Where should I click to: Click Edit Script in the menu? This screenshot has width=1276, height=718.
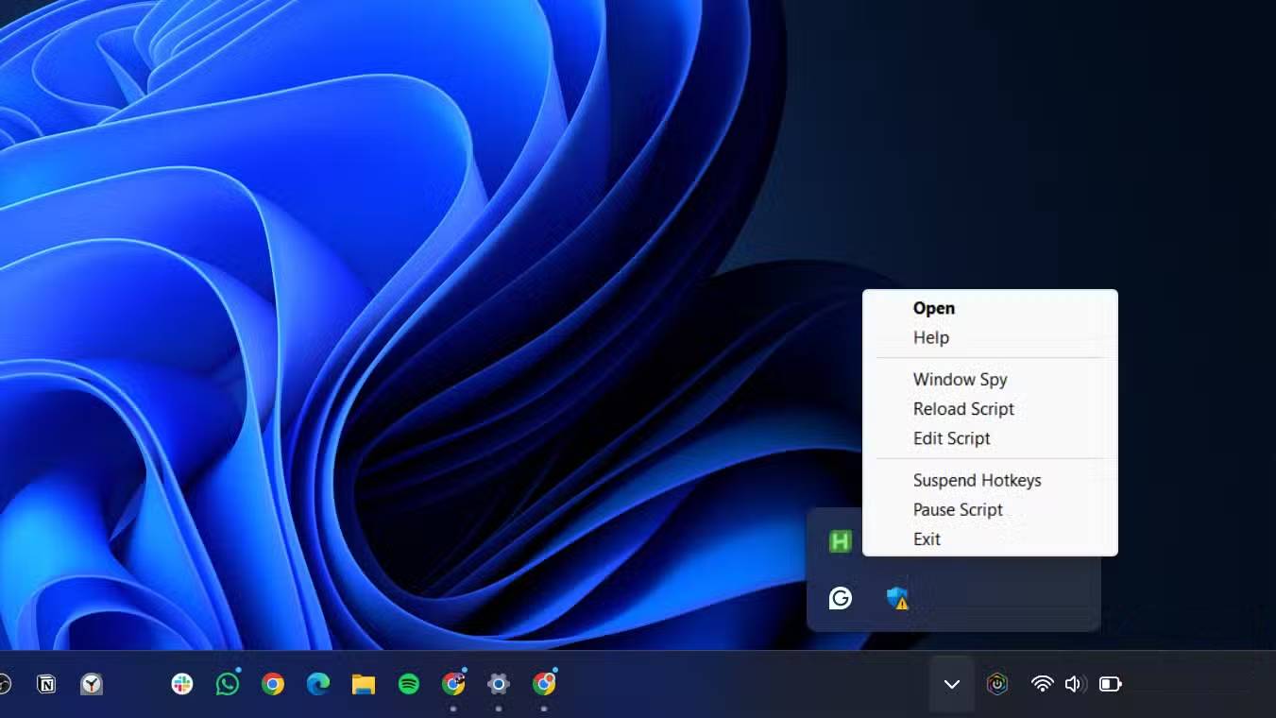(x=951, y=438)
